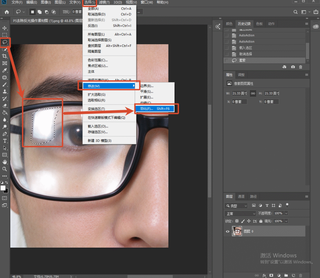This screenshot has height=278, width=320.
Task: Select the Eyedropper tool
Action: coord(4,70)
